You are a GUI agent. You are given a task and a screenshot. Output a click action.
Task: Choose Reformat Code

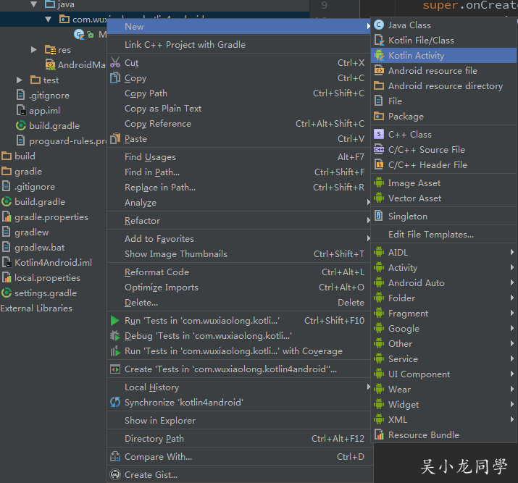coord(240,272)
